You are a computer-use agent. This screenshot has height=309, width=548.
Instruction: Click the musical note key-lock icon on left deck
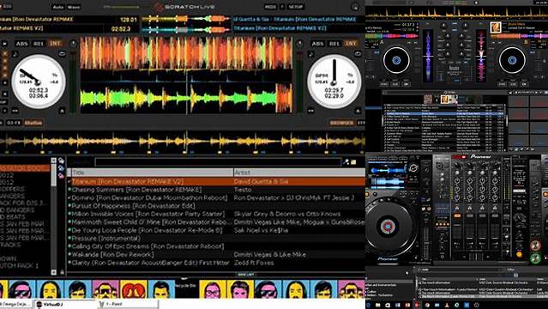point(15,54)
